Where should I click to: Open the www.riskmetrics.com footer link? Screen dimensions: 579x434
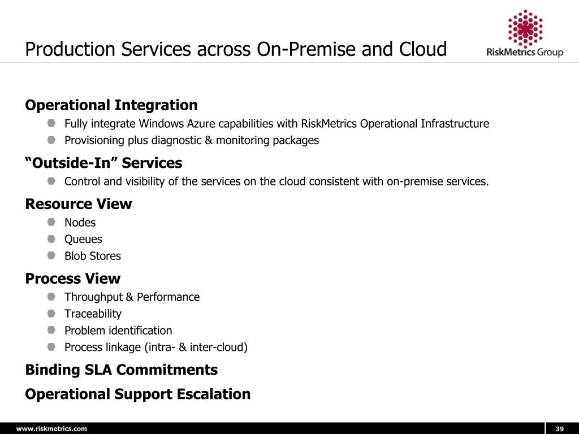click(51, 428)
